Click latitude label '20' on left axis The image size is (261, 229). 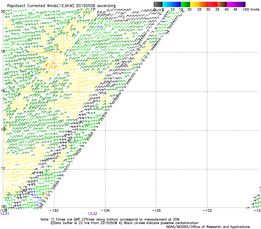point(3,12)
